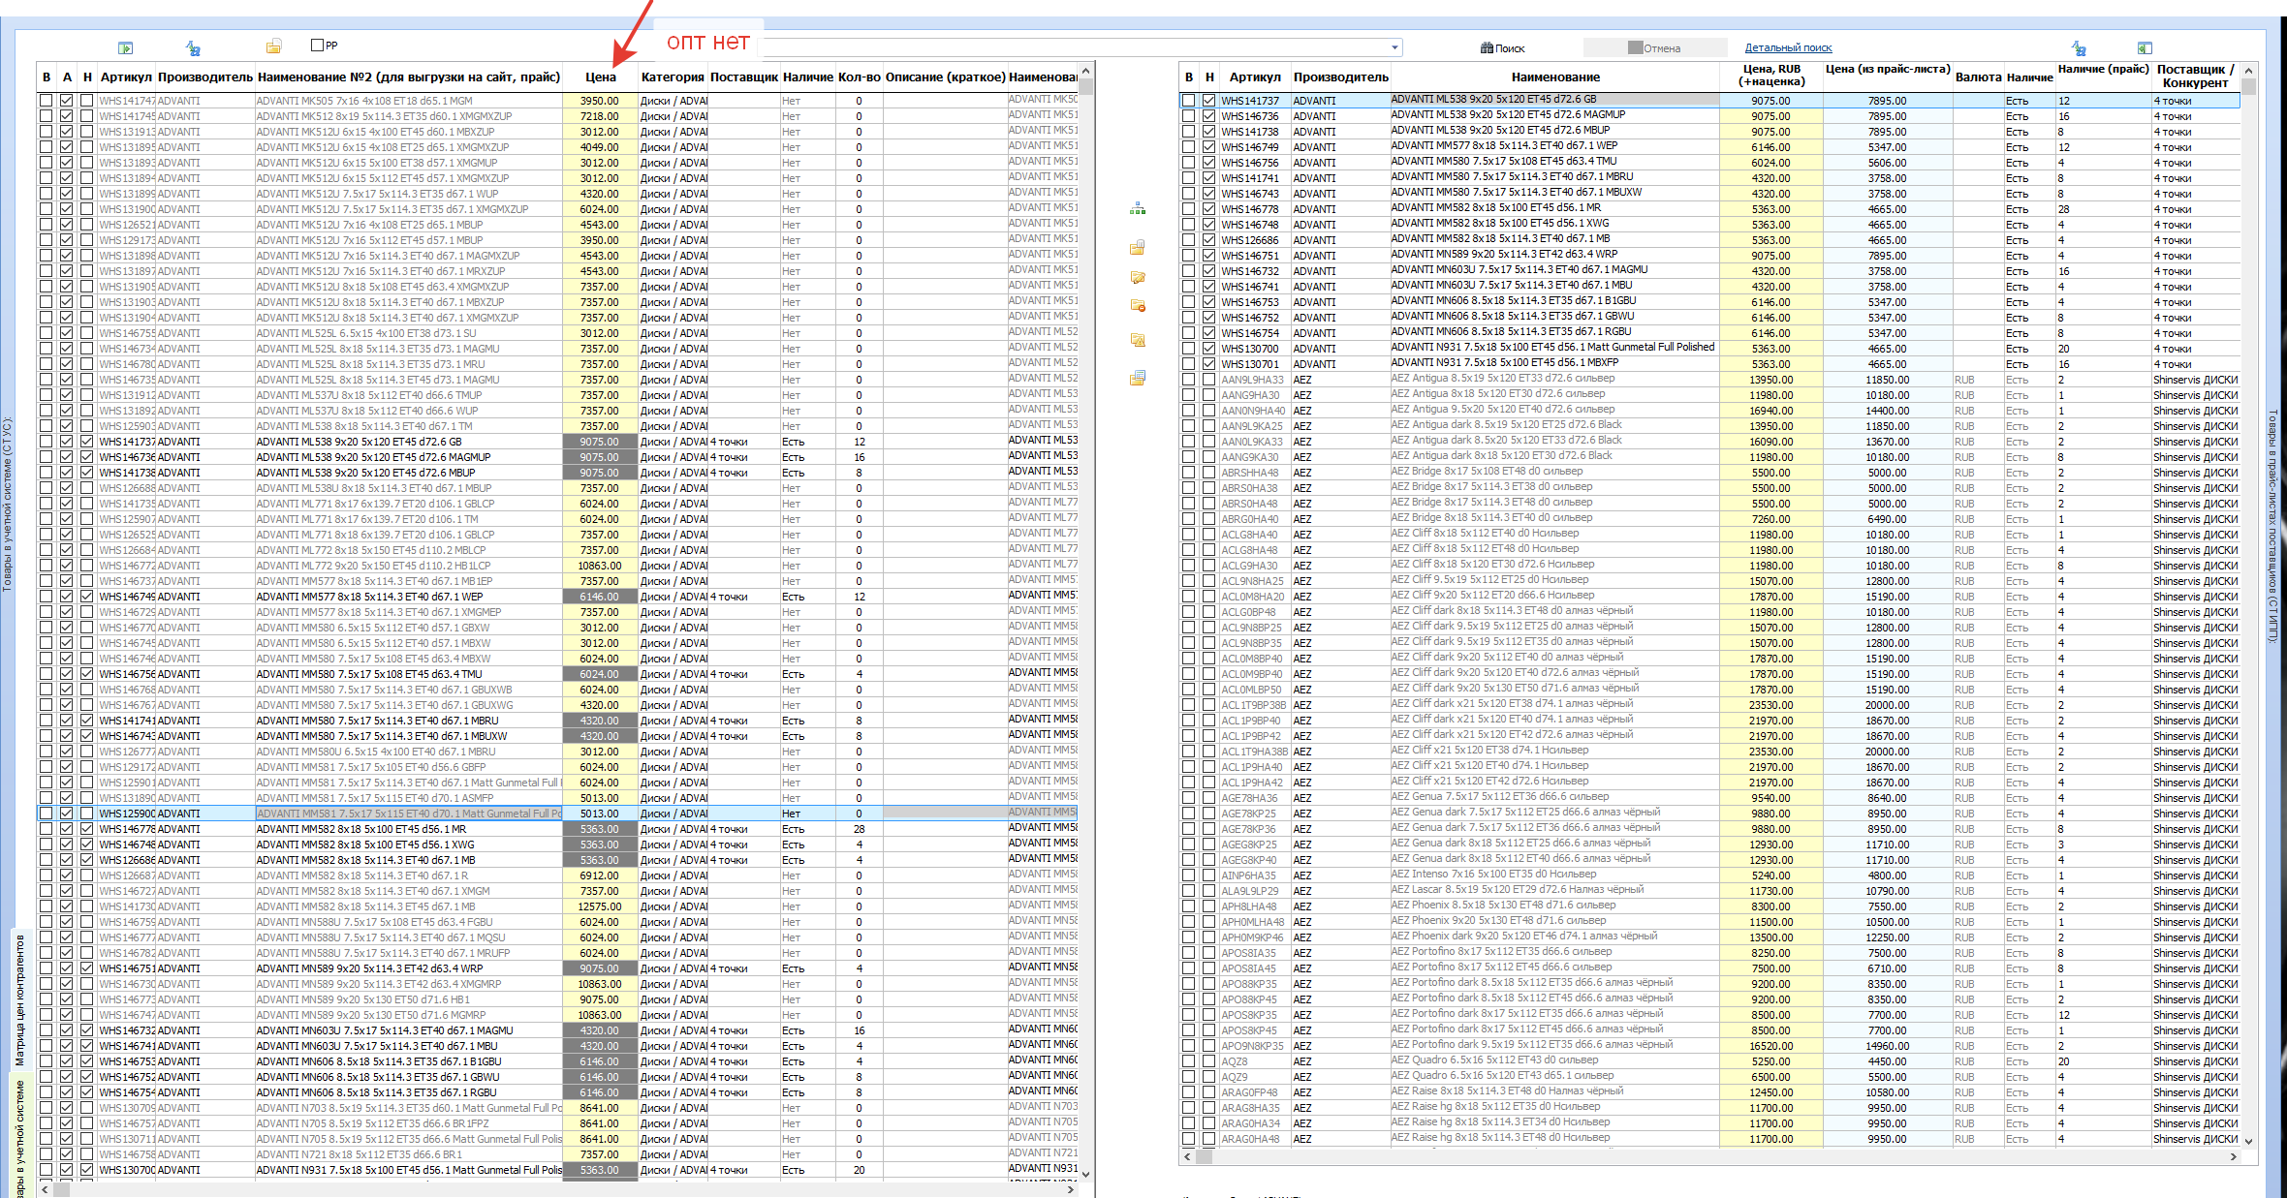This screenshot has width=2287, height=1198.
Task: Click the Поиск search button
Action: click(x=1502, y=47)
